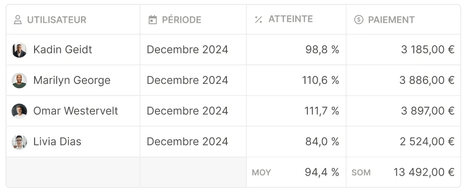472x192 pixels.
Task: Sort by the UTILISATEUR column header
Action: tap(57, 20)
